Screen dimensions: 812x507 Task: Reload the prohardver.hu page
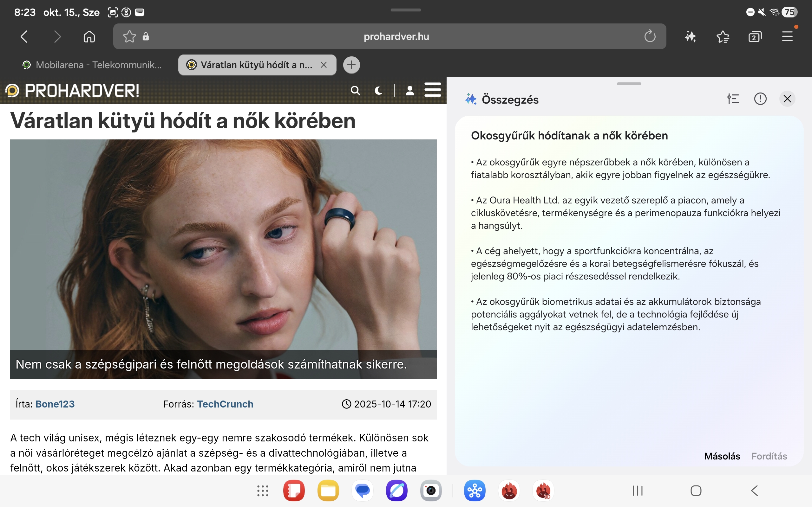(x=650, y=36)
